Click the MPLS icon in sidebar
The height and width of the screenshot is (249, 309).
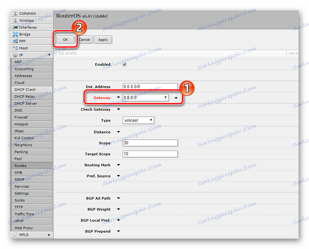click(x=15, y=235)
